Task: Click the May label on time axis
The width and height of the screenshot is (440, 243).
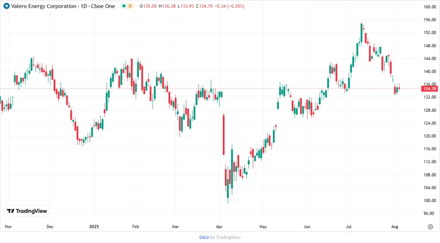Action: tap(263, 226)
